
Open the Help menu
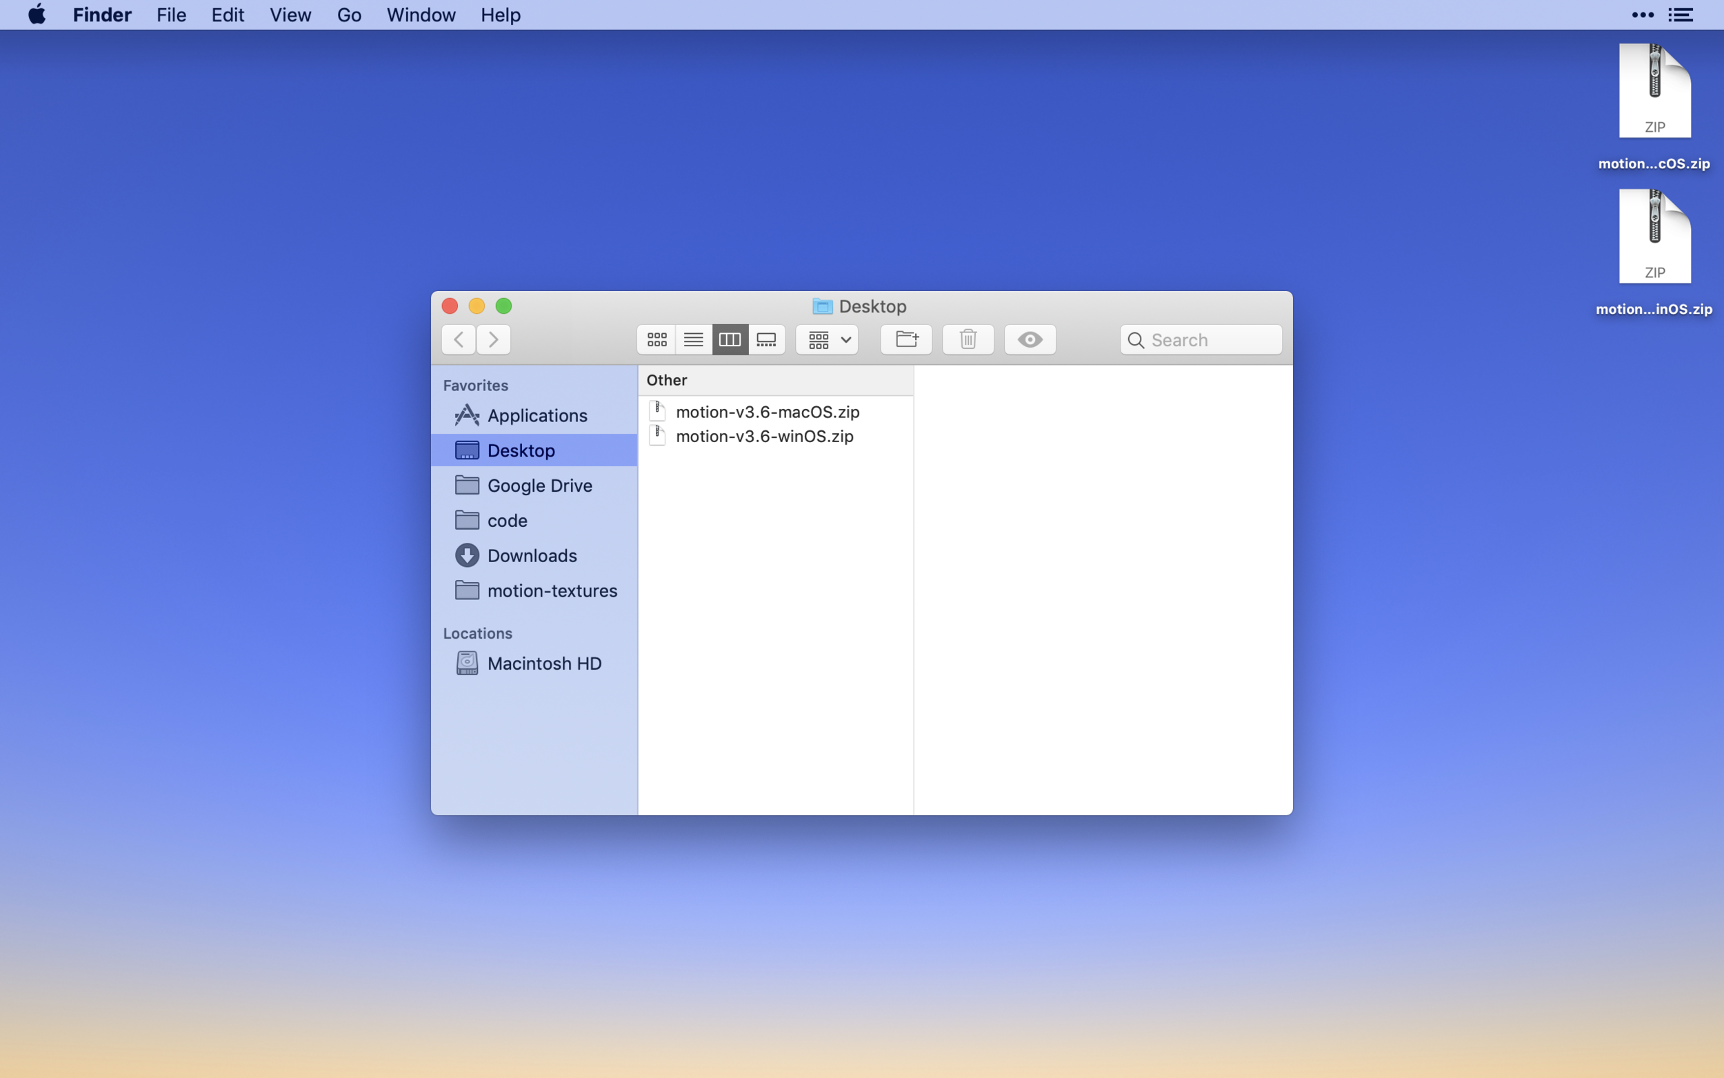(501, 15)
